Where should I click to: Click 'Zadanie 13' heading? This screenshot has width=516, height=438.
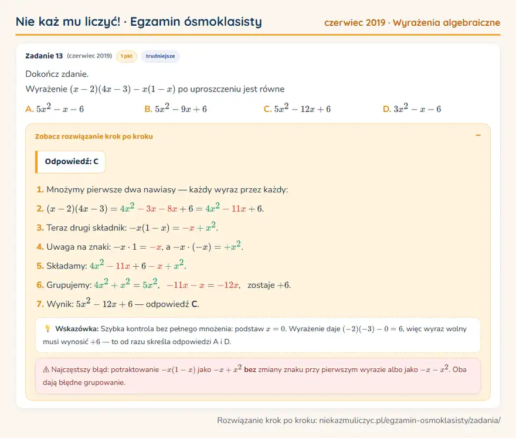(x=44, y=56)
